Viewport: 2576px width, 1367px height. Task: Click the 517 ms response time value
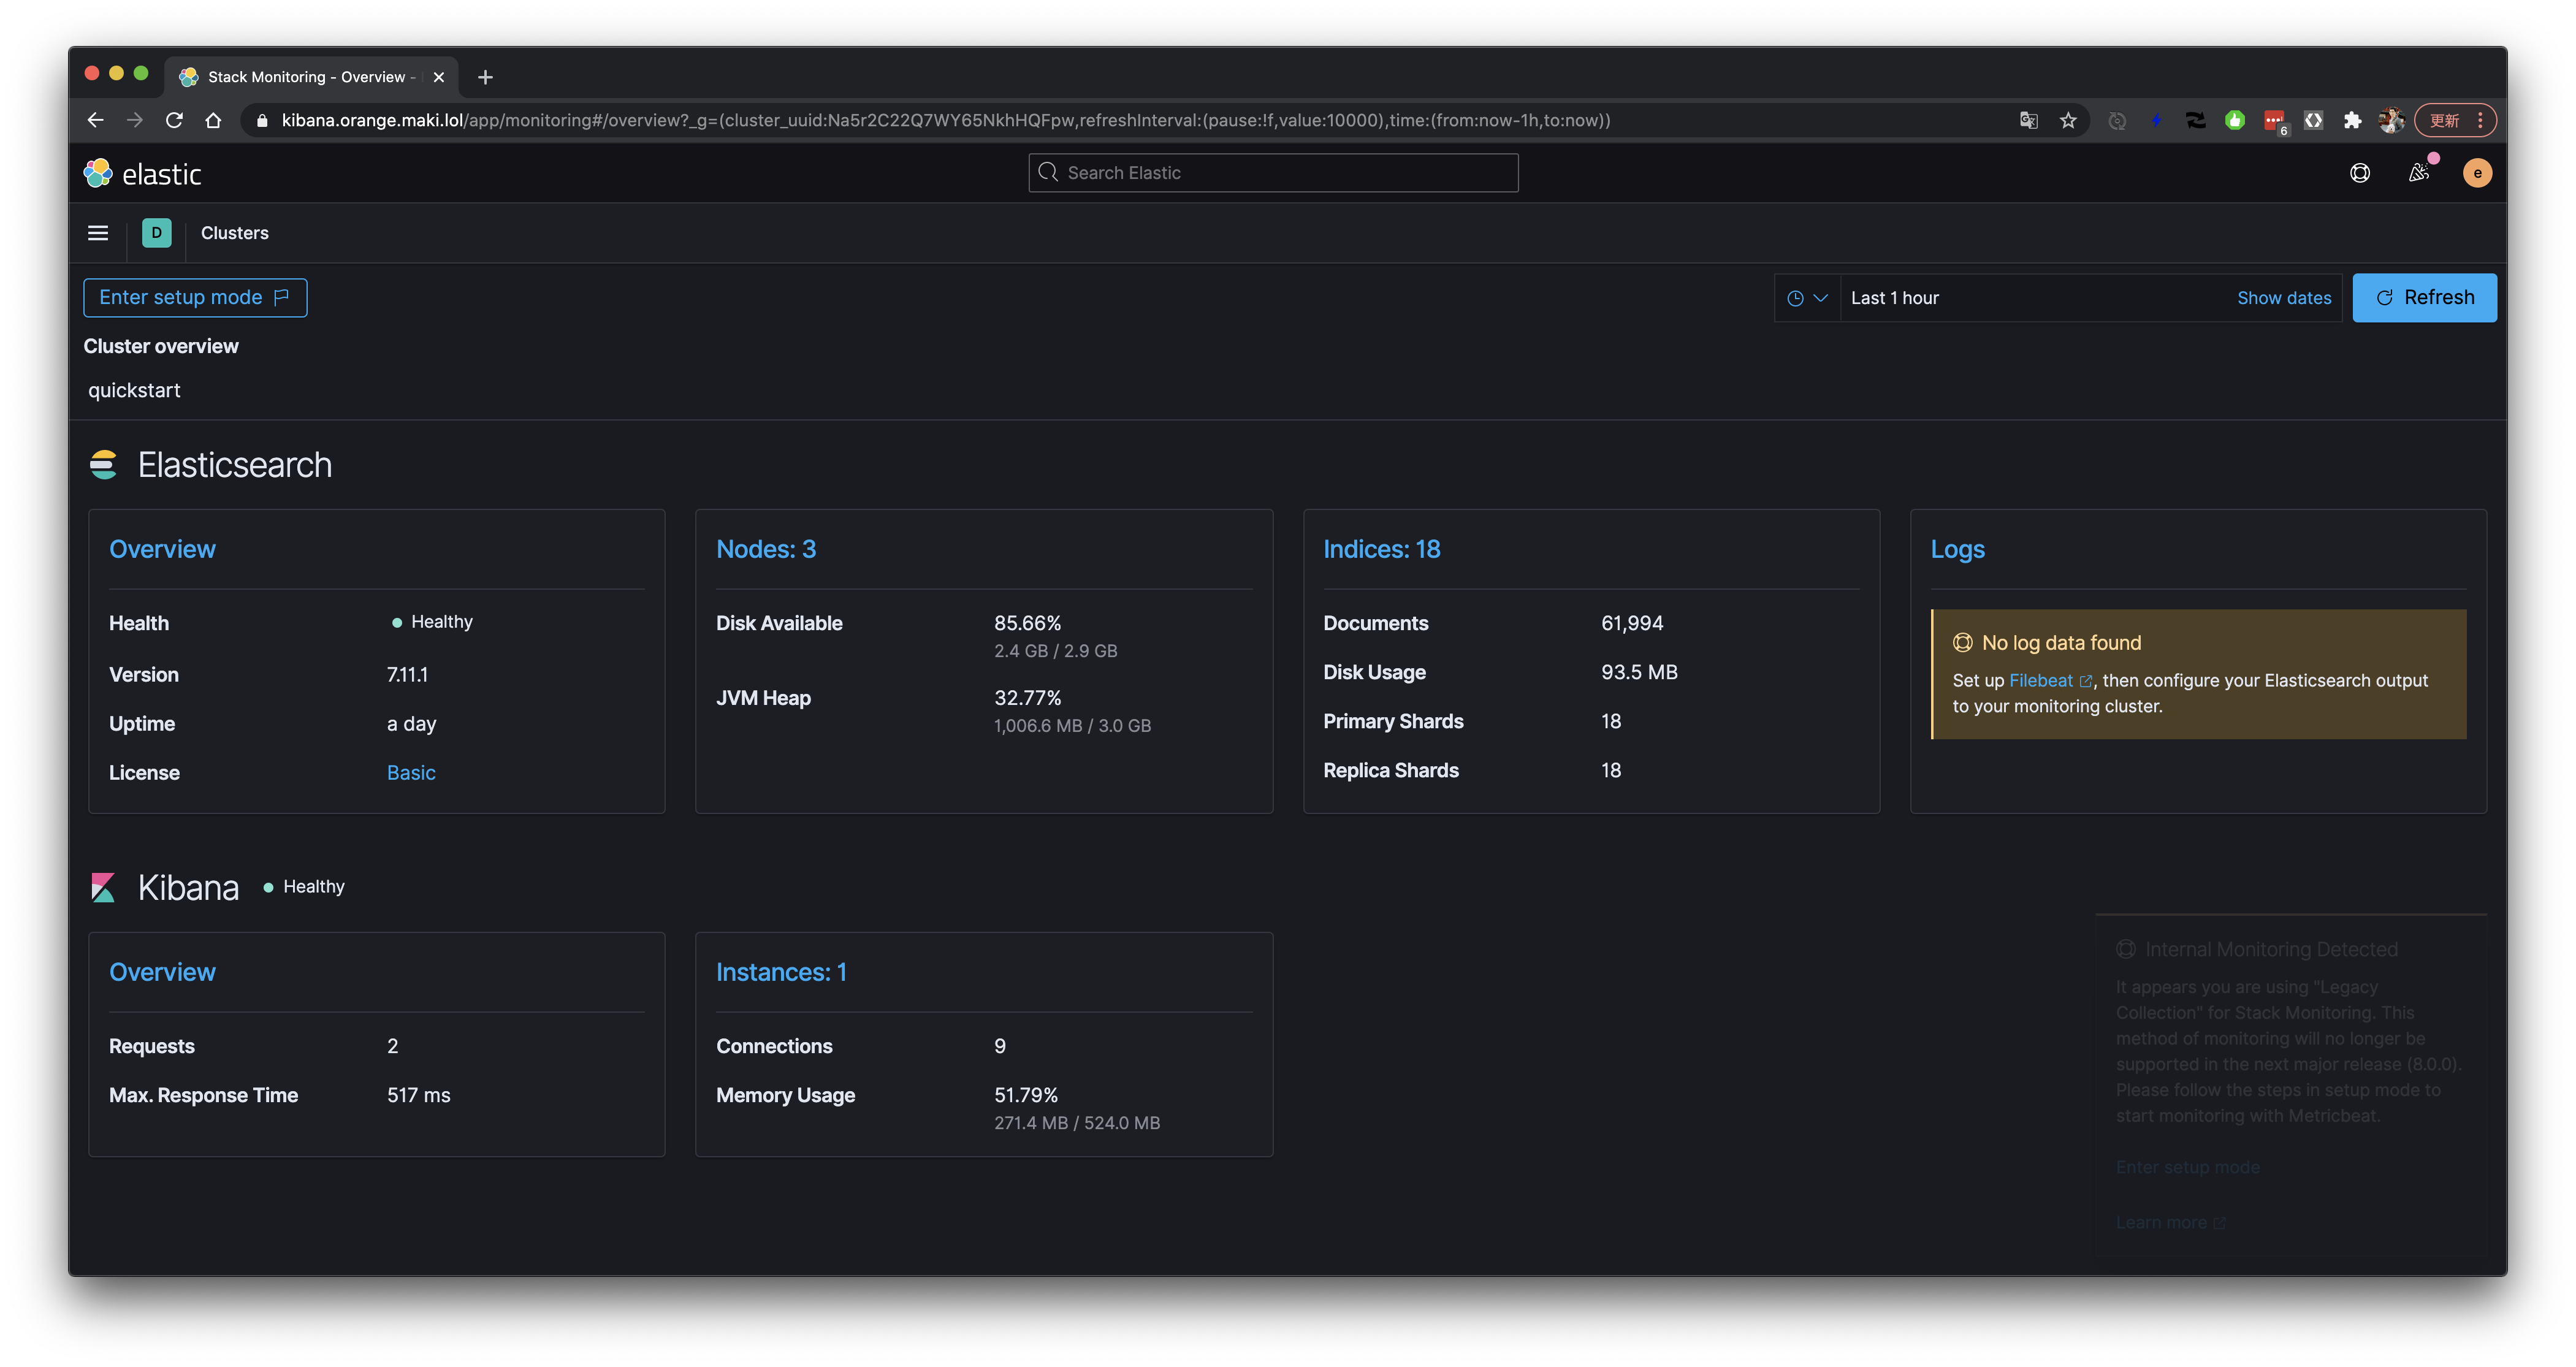(x=418, y=1095)
